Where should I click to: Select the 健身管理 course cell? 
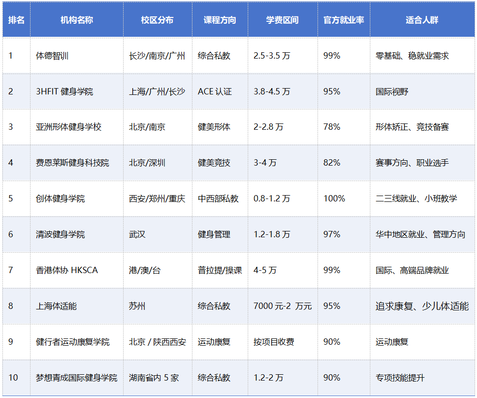220,234
